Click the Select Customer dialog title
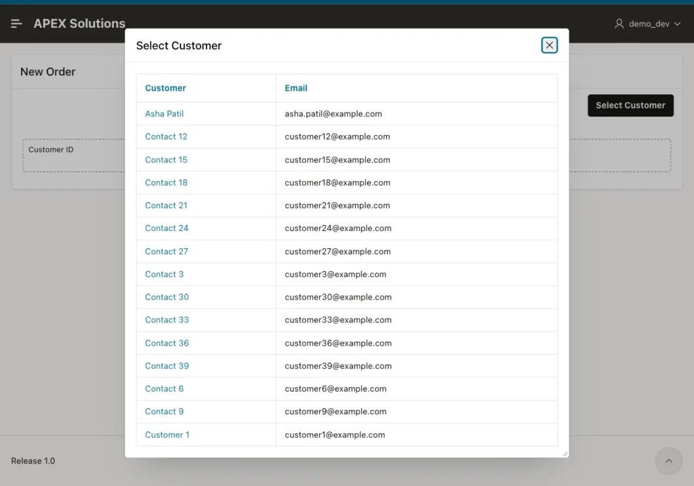The height and width of the screenshot is (486, 694). pos(179,45)
